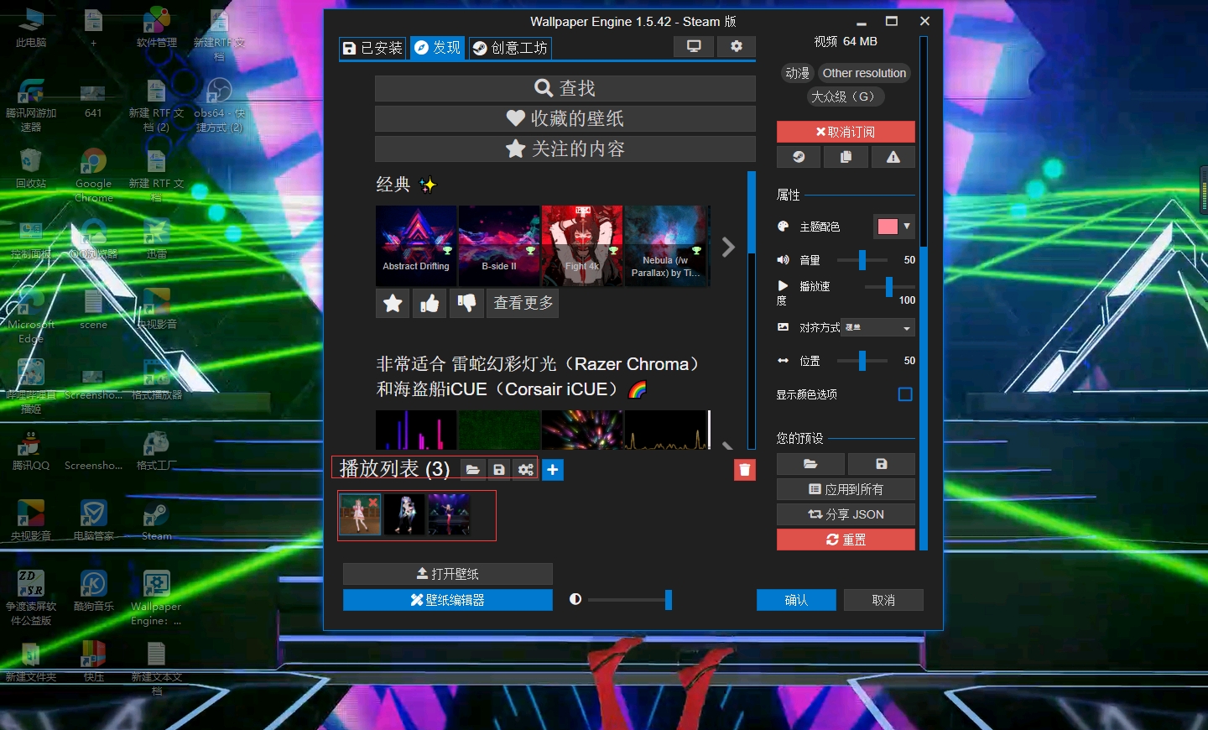Open the Google Chrome desktop shortcut

(x=93, y=175)
